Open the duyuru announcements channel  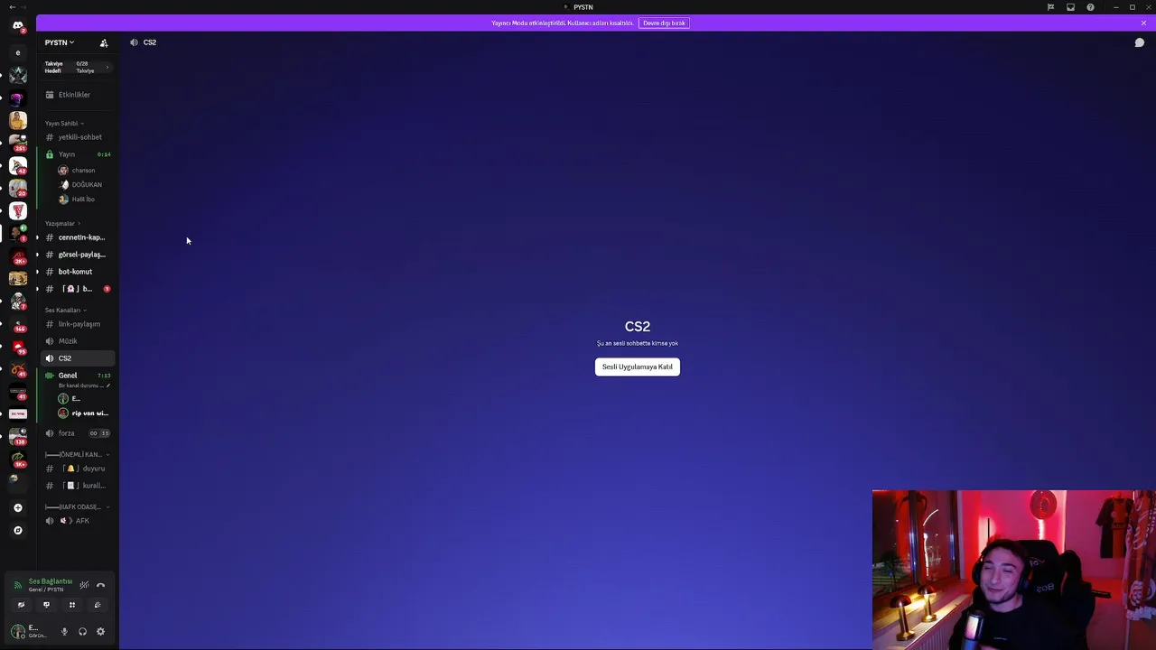click(78, 469)
